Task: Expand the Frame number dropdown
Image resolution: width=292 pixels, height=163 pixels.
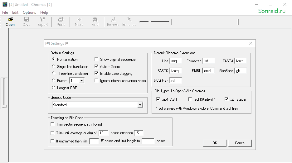Action: 81,81
